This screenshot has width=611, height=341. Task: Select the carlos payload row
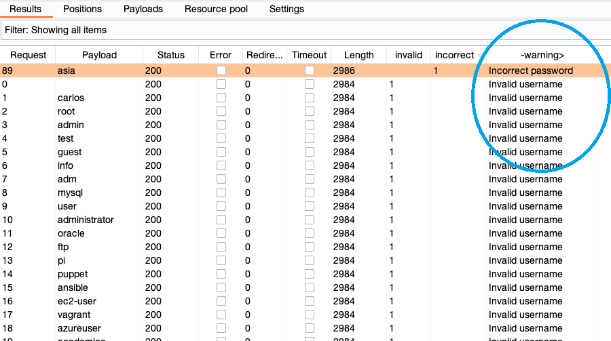point(305,98)
